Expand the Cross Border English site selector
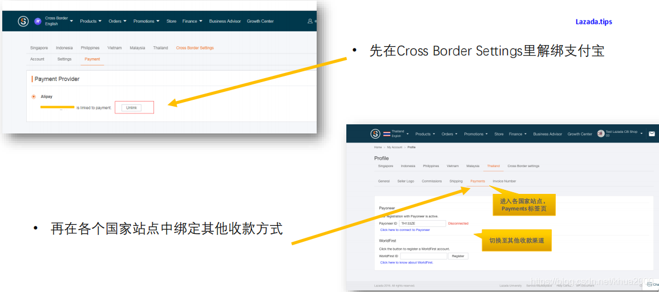659x292 pixels. tap(59, 21)
